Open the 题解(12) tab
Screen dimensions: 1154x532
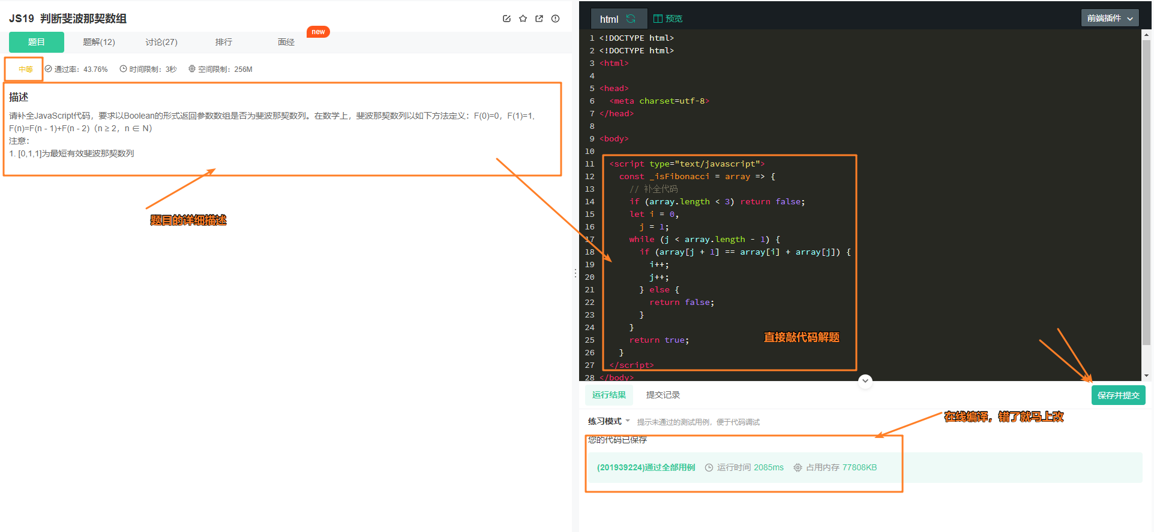(99, 42)
